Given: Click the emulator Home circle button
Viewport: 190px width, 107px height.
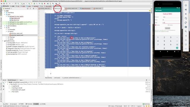Looking at the screenshot, I should (x=186, y=40).
